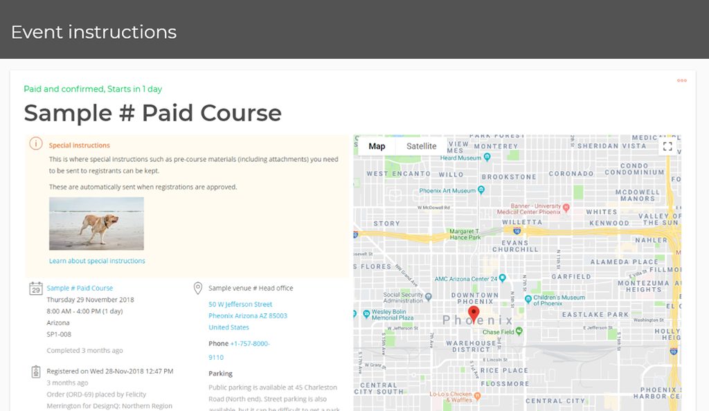
Task: Click the Coronado neighborhood map label
Action: coord(571,174)
